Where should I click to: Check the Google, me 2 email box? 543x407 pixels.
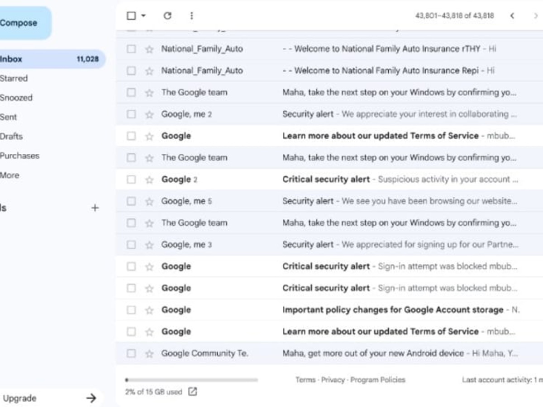pos(131,114)
